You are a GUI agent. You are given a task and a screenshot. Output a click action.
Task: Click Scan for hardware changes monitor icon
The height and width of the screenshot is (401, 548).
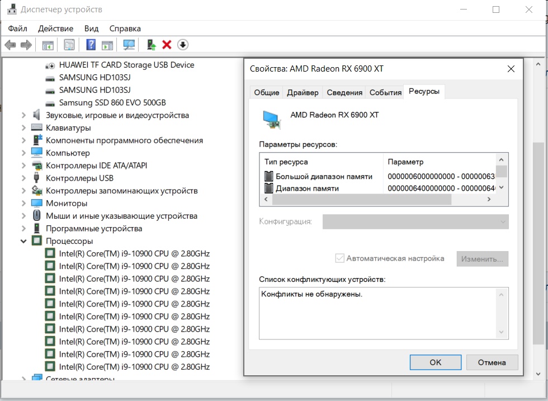point(129,45)
